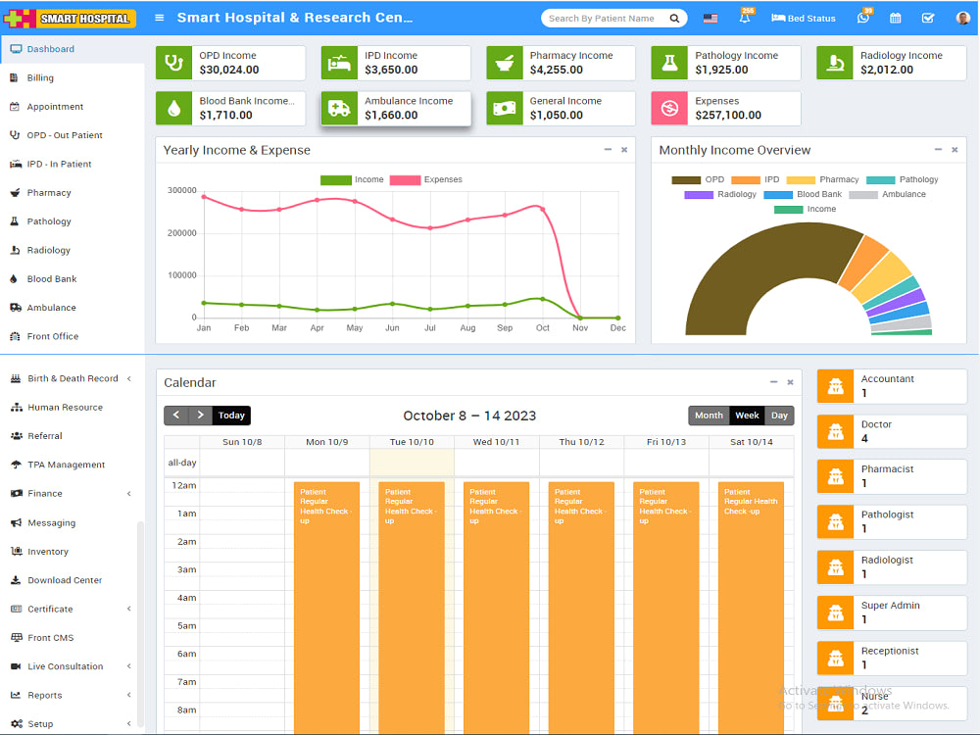Toggle OPD legend in monthly overview
980x735 pixels.
tap(698, 179)
